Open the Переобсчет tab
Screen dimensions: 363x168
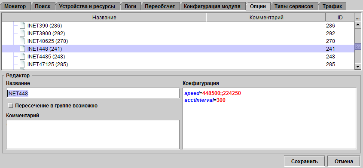[160, 6]
